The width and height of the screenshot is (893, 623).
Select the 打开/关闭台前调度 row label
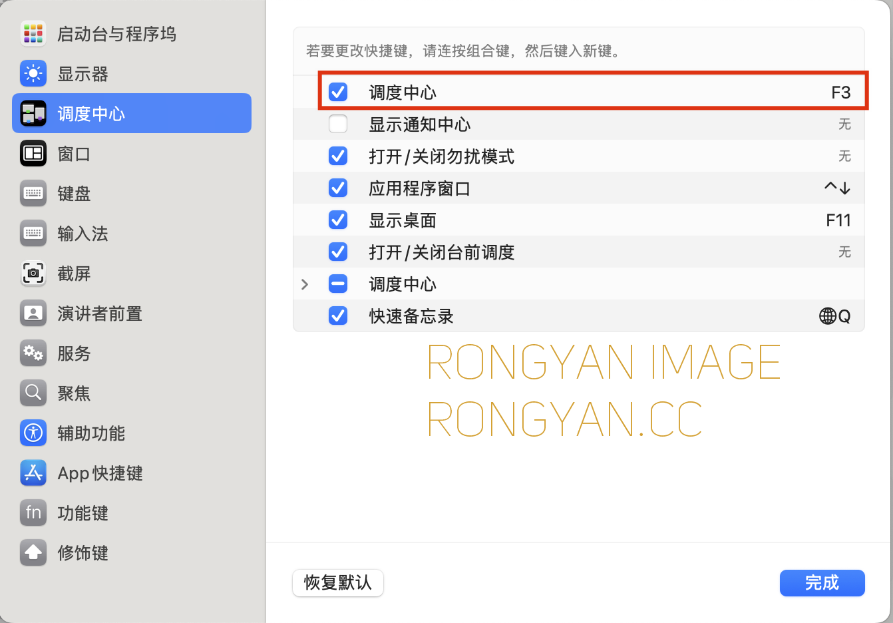point(442,252)
